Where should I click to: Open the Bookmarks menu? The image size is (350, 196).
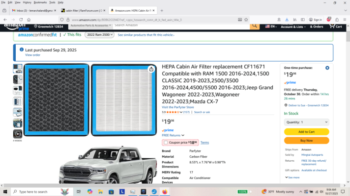(40, 2)
